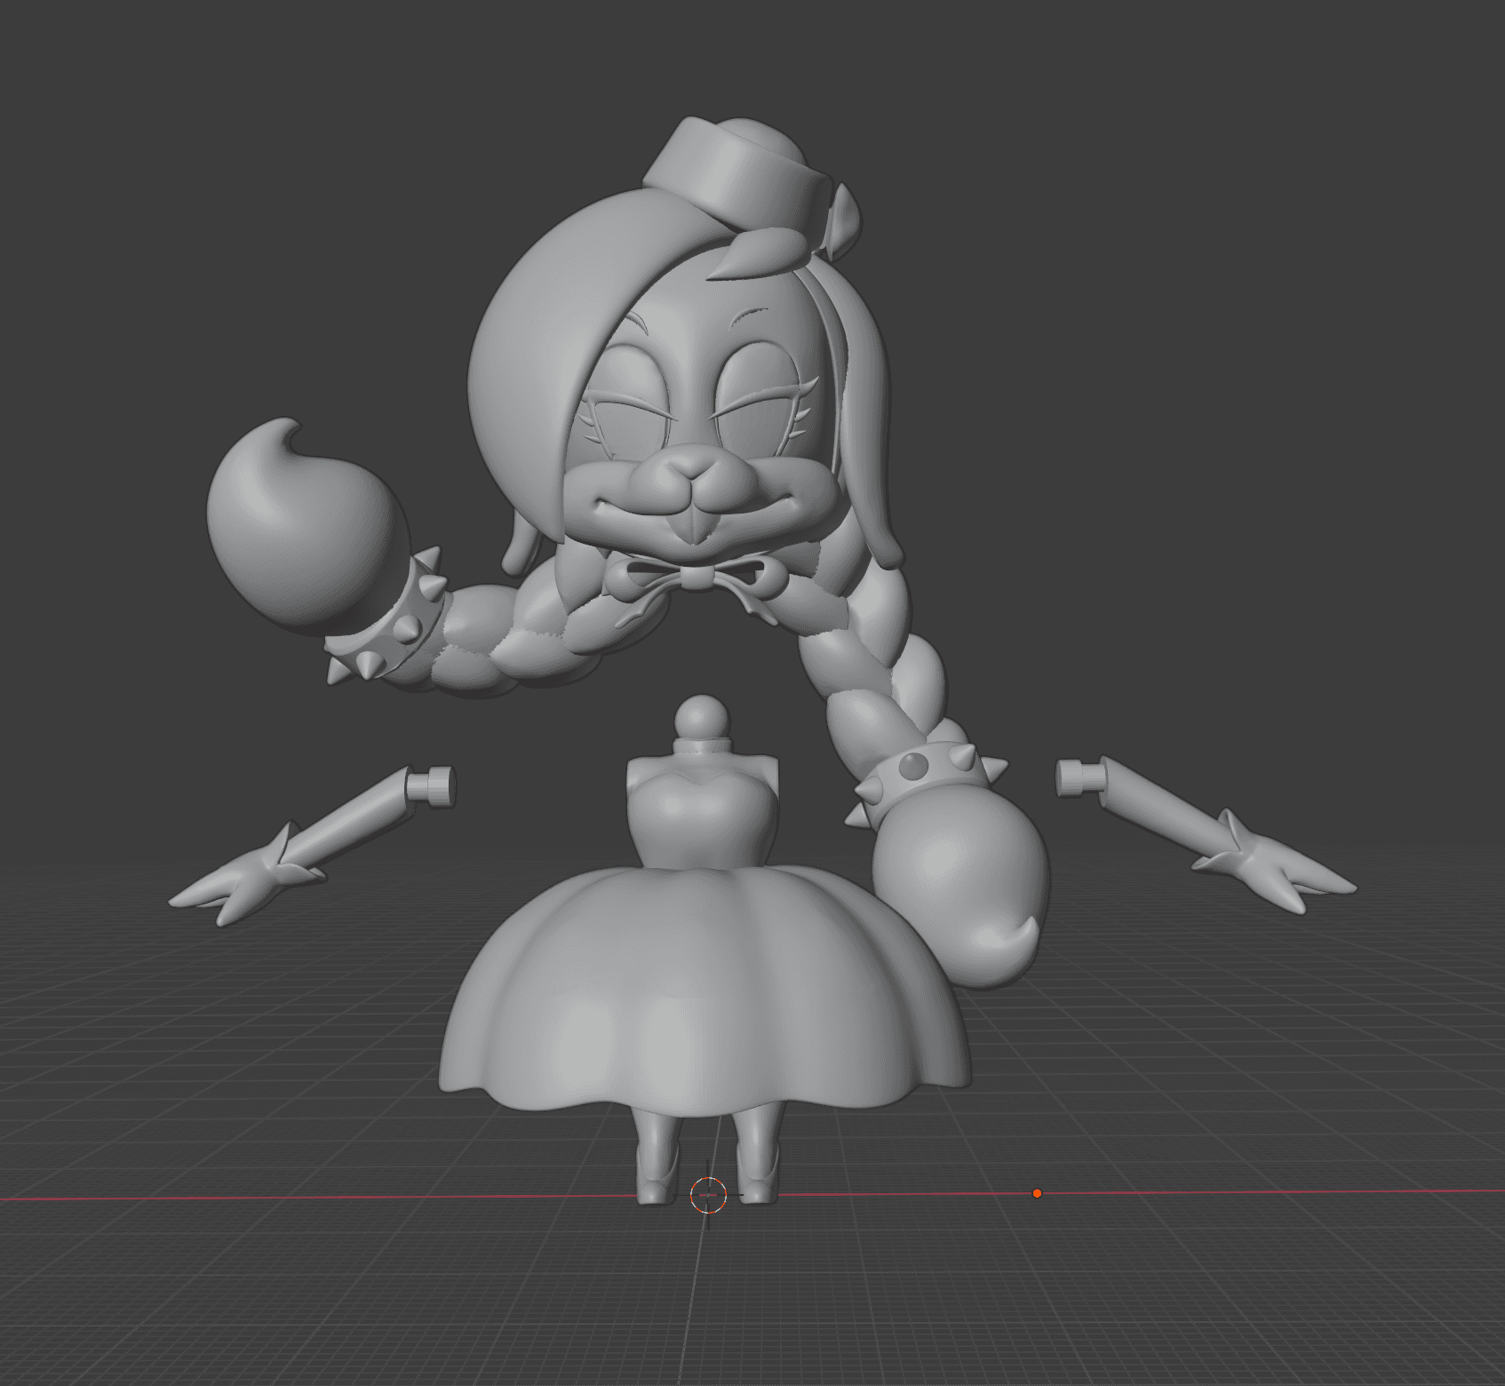Click the ball joint atop the torso neck
The height and width of the screenshot is (1386, 1505).
click(x=703, y=717)
